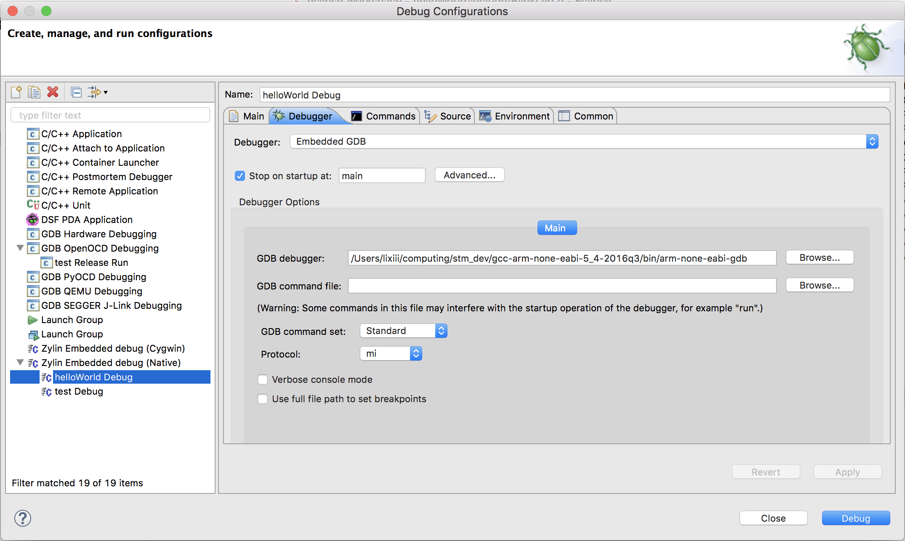This screenshot has height=541, width=905.
Task: Enable Use full file path breakpoints checkbox
Action: [262, 399]
